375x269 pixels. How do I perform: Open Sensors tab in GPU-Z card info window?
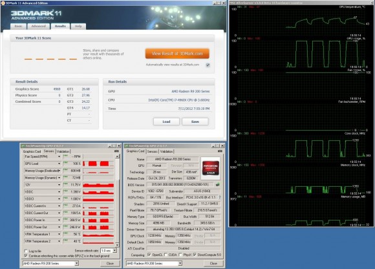point(153,151)
